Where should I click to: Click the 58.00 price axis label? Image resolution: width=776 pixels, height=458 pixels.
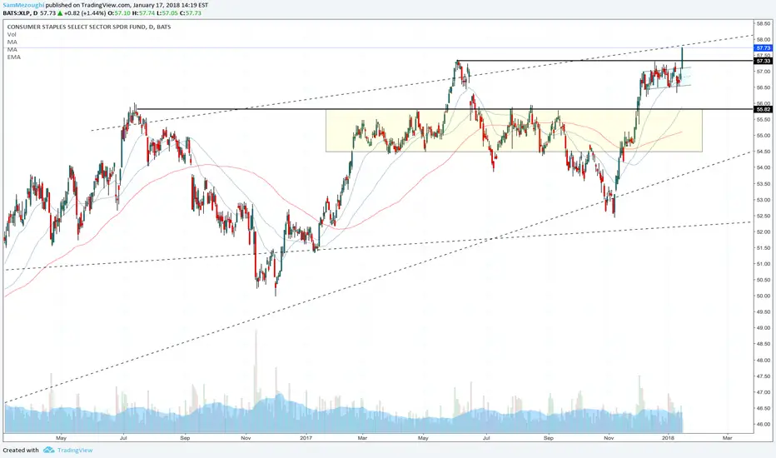pyautogui.click(x=764, y=40)
